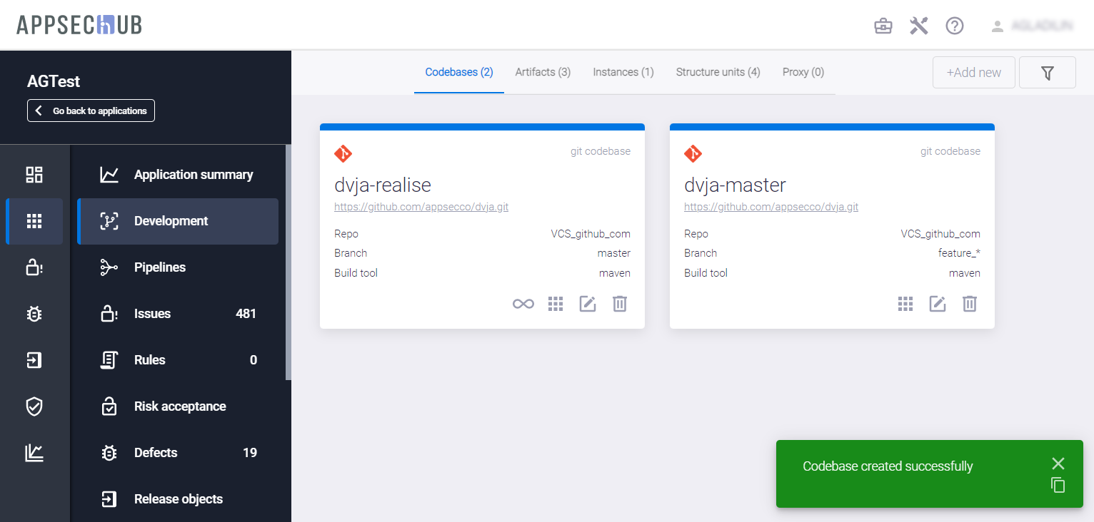Screen dimensions: 1094x522
Task: Copy notification text using the copy icon
Action: click(x=1058, y=485)
